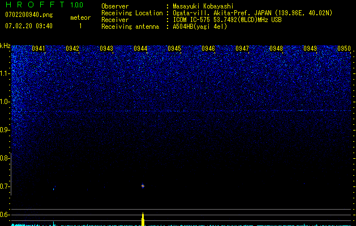
Task: Select the 0944 time marker
Action: point(140,49)
